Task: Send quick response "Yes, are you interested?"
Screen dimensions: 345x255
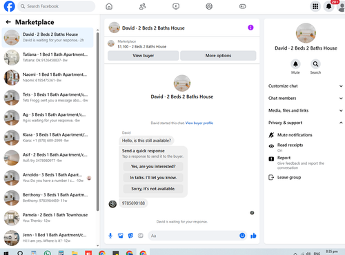Action: (x=153, y=167)
